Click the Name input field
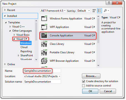This screenshot has height=100, width=126. point(42,71)
